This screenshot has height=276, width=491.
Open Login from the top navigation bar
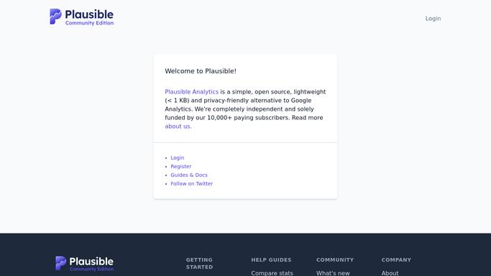pyautogui.click(x=433, y=19)
